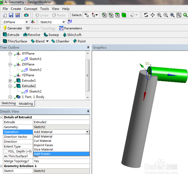
Task: Click the Operation combo box arrow
Action: pos(87,132)
